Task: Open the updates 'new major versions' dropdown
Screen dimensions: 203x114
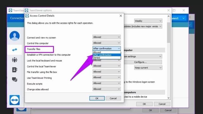Action: click(143, 26)
